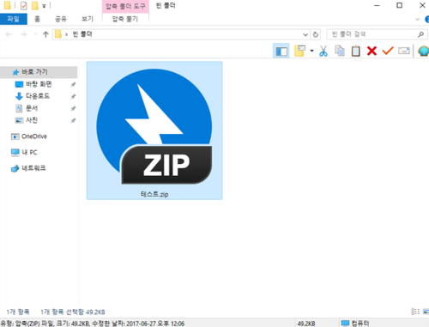The image size is (429, 327).
Task: Switch to the 홈 ribbon tab
Action: (37, 19)
